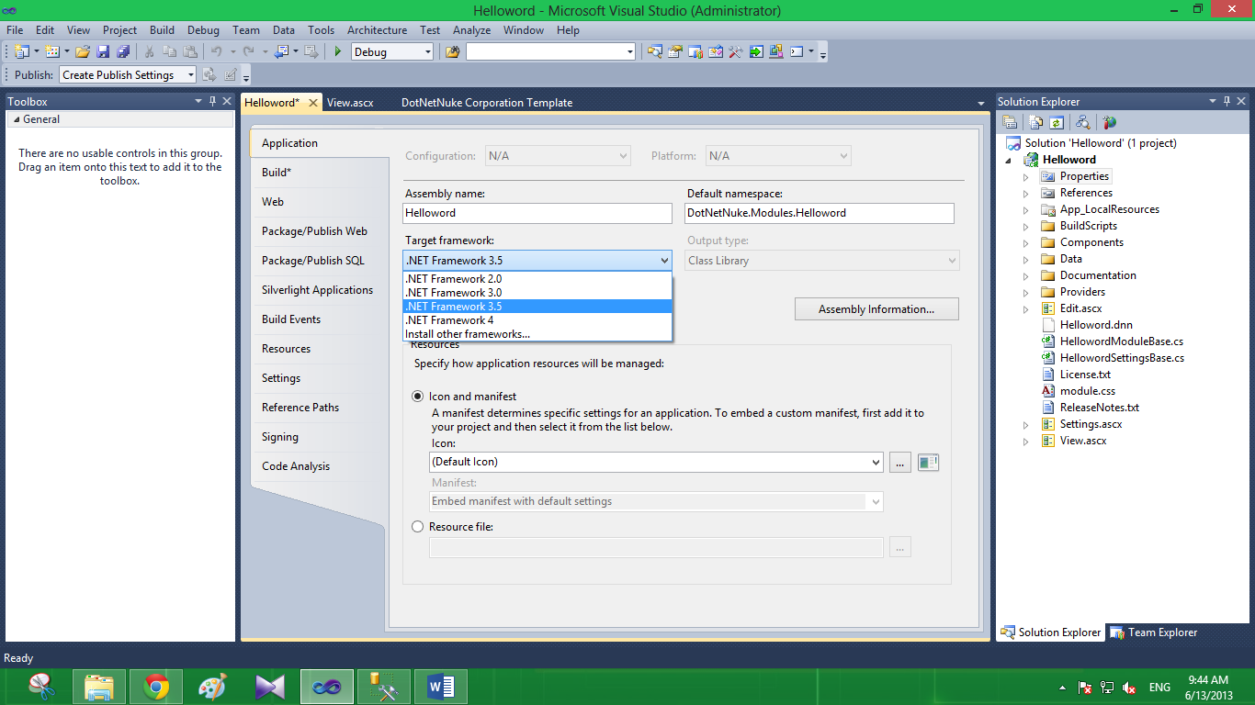The height and width of the screenshot is (705, 1255).
Task: Click the Assembly name input field
Action: (537, 213)
